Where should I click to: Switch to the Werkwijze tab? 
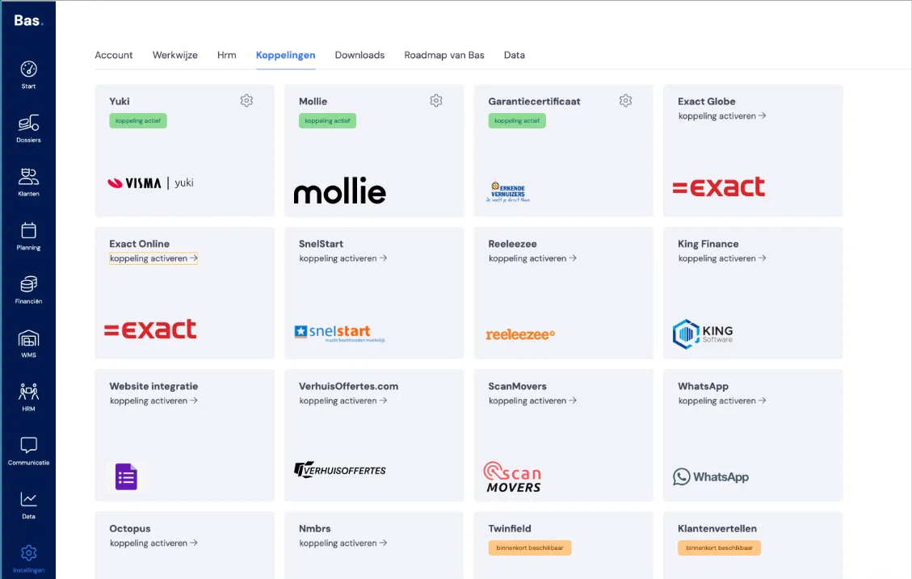[175, 55]
